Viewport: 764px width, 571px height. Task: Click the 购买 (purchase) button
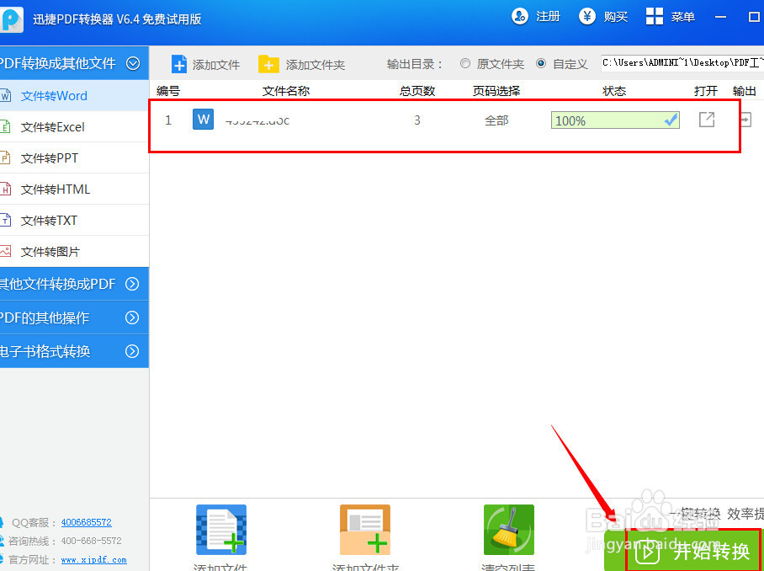603,17
